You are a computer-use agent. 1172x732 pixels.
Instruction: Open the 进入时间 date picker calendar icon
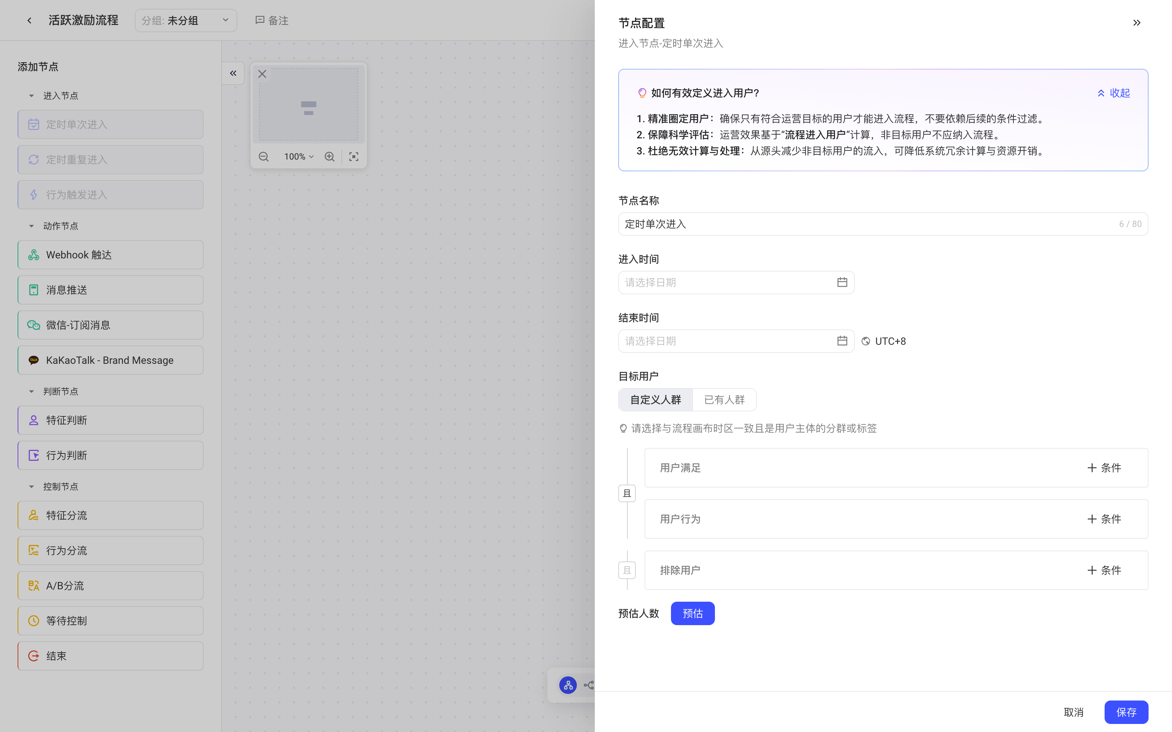[842, 282]
